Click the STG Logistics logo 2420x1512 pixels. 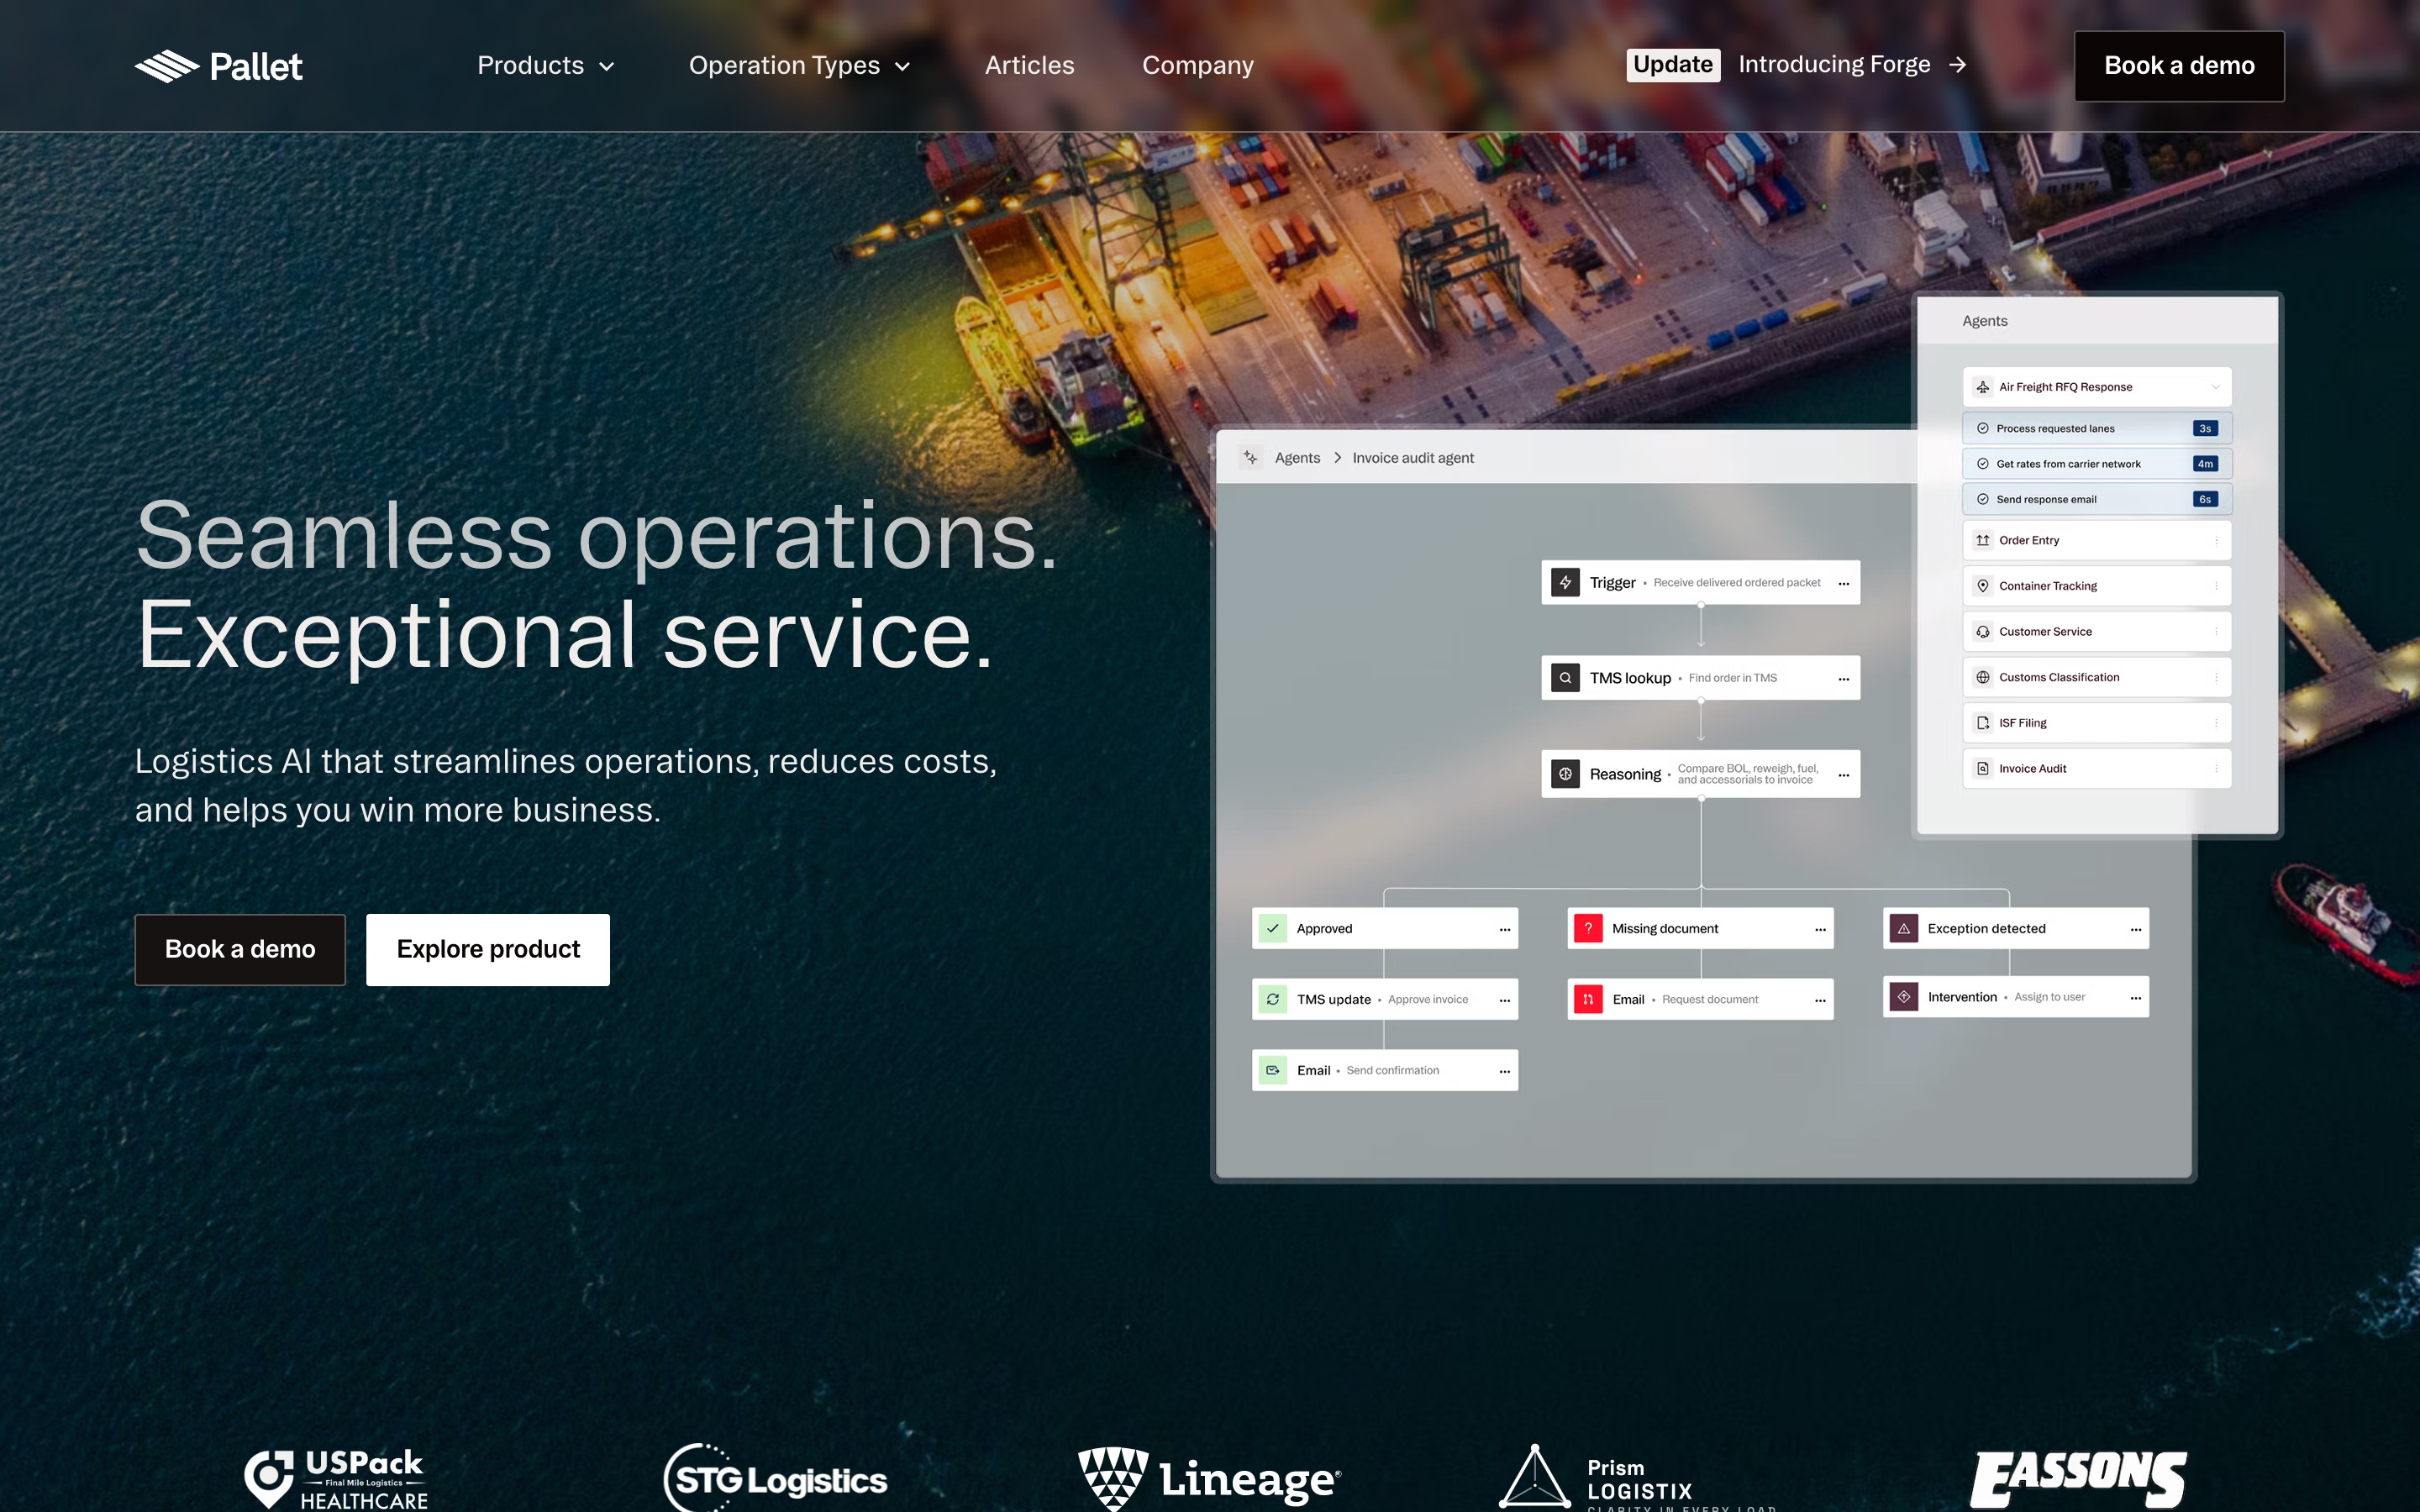tap(775, 1478)
